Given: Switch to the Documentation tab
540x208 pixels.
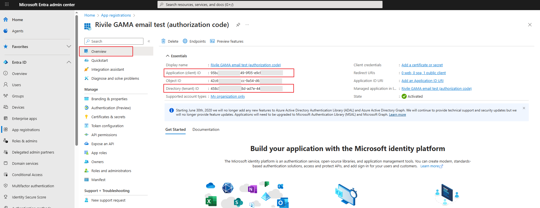Looking at the screenshot, I should coord(206,129).
